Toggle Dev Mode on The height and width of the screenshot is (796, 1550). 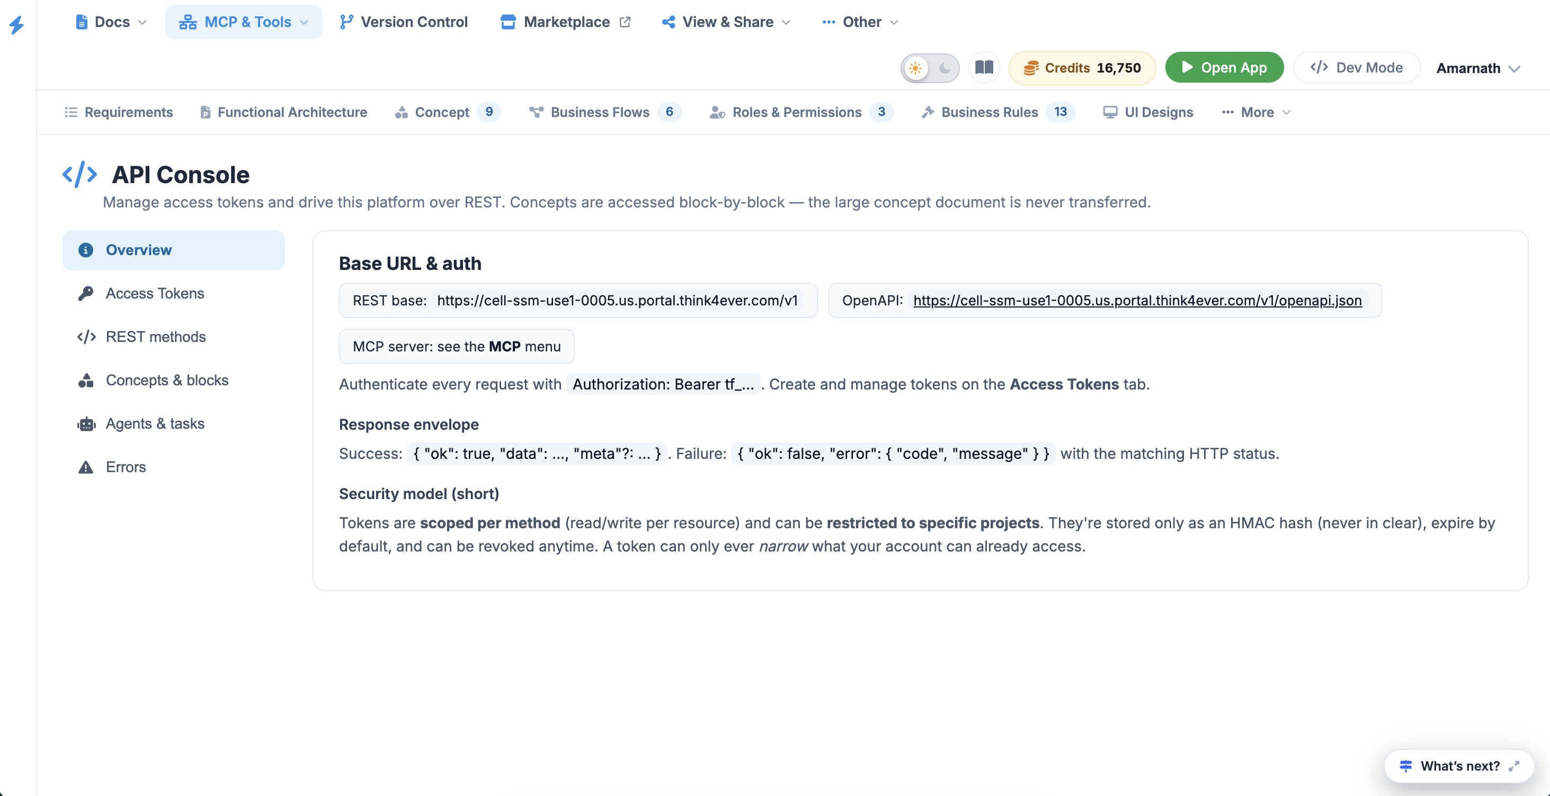click(x=1356, y=67)
